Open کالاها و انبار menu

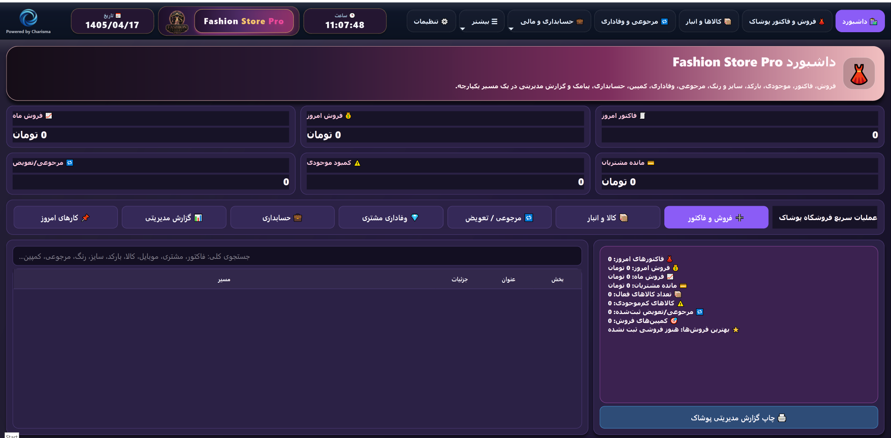pyautogui.click(x=708, y=21)
